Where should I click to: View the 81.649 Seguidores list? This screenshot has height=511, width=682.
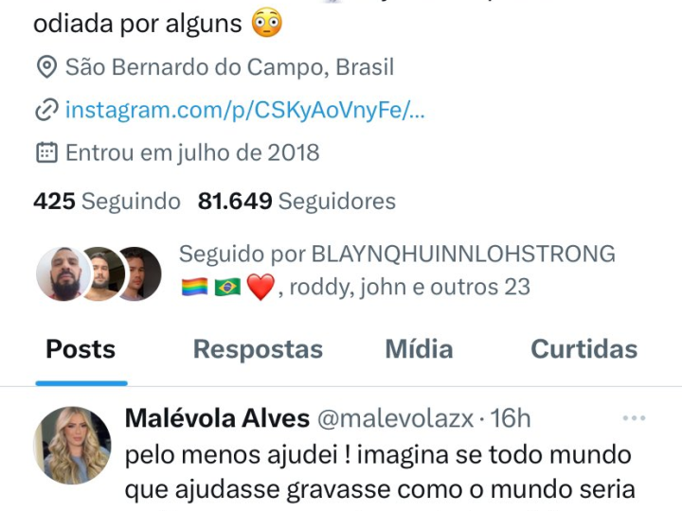(x=296, y=202)
